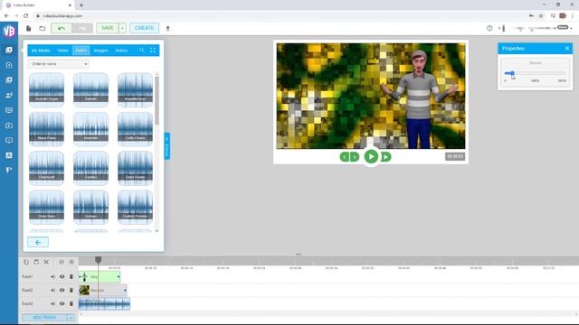This screenshot has height=325, width=579.
Task: Select first audio thumbnail in top row
Action: (x=46, y=89)
